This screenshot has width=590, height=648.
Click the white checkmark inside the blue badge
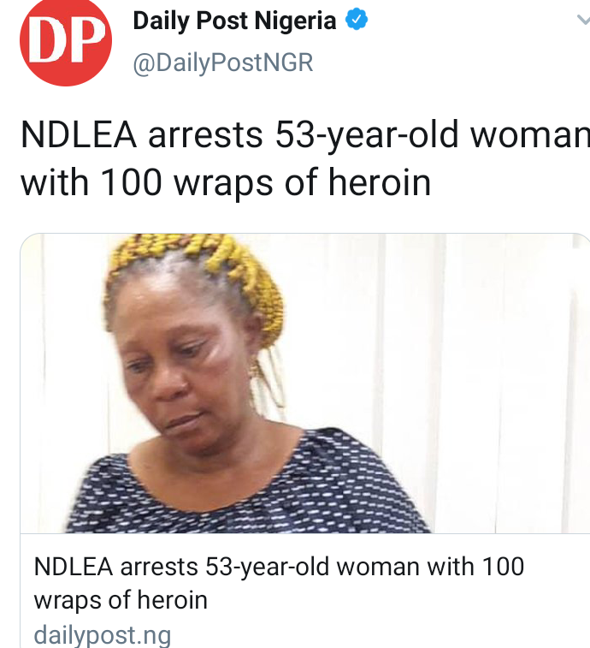coord(357,19)
